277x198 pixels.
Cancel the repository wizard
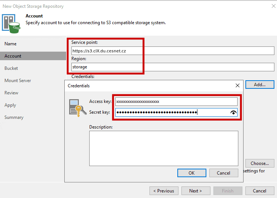(x=260, y=191)
